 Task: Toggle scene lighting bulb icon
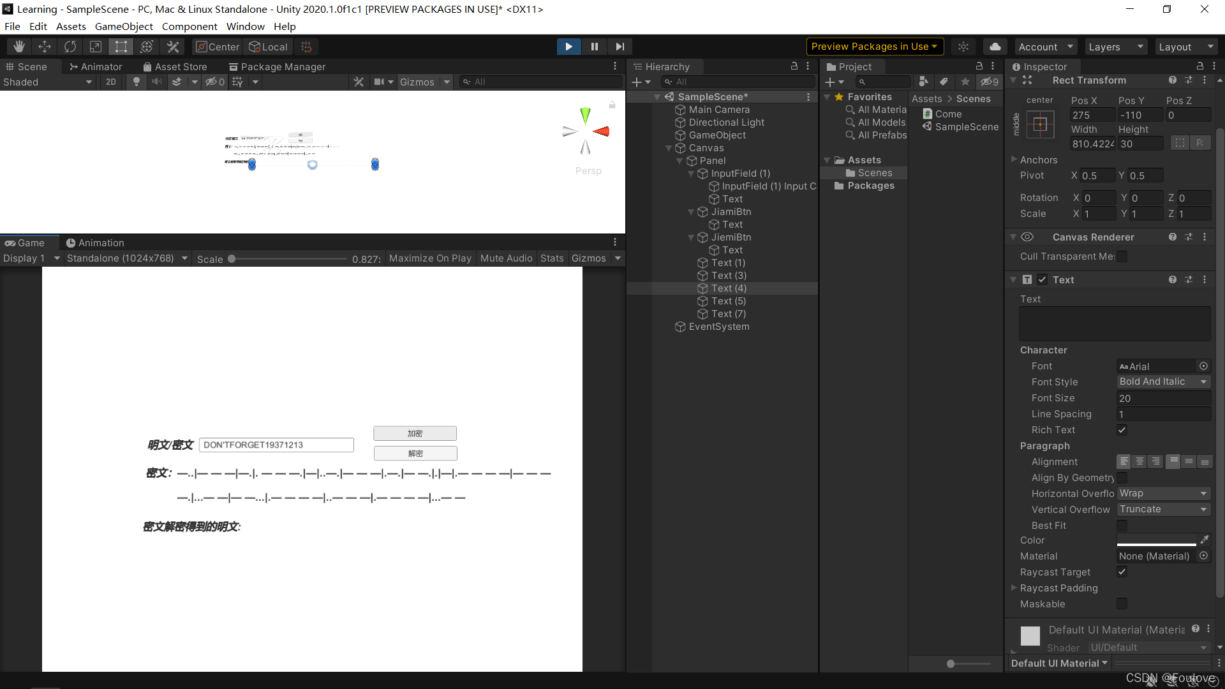pos(136,82)
